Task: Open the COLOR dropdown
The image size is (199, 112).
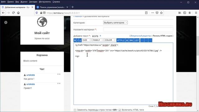Action: [110, 40]
